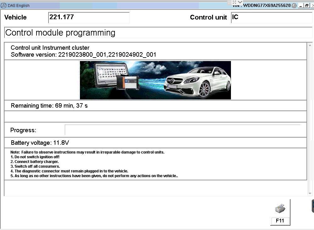The height and width of the screenshot is (230, 314).
Task: Click the VIN number in the title bar
Action: [x=265, y=6]
